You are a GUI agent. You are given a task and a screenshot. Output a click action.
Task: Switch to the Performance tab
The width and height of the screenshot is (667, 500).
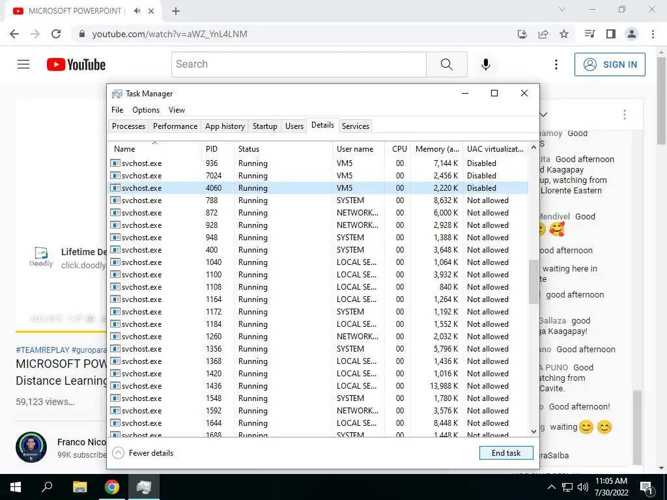coord(175,126)
